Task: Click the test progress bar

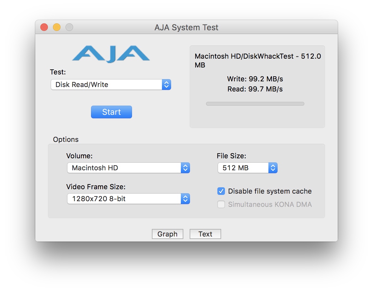Action: click(x=255, y=104)
